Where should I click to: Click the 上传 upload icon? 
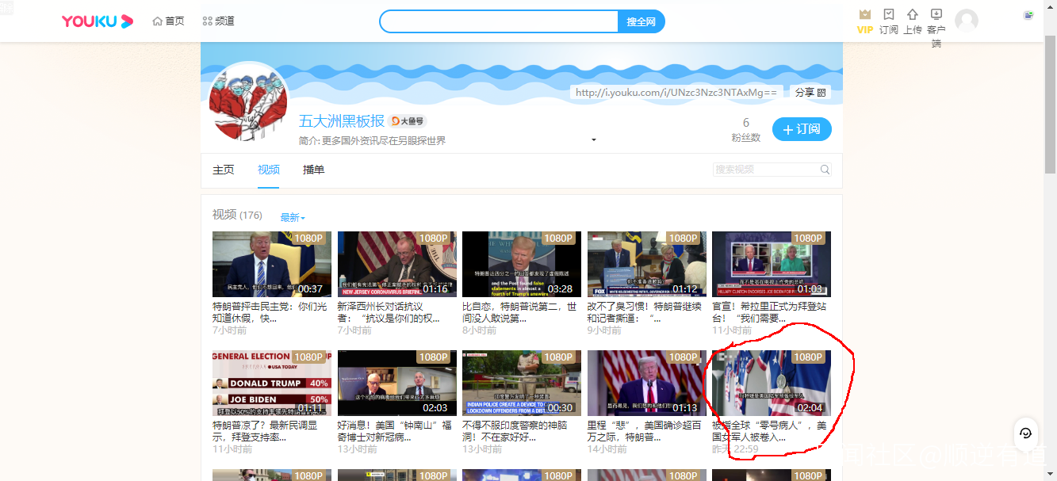pyautogui.click(x=913, y=21)
